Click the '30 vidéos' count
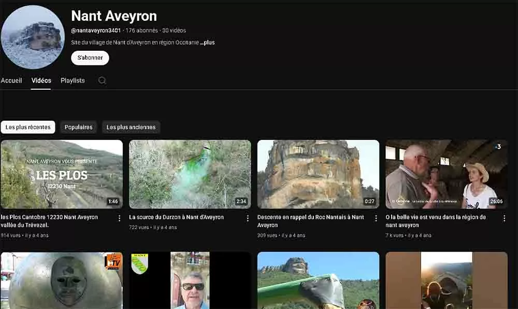 174,31
